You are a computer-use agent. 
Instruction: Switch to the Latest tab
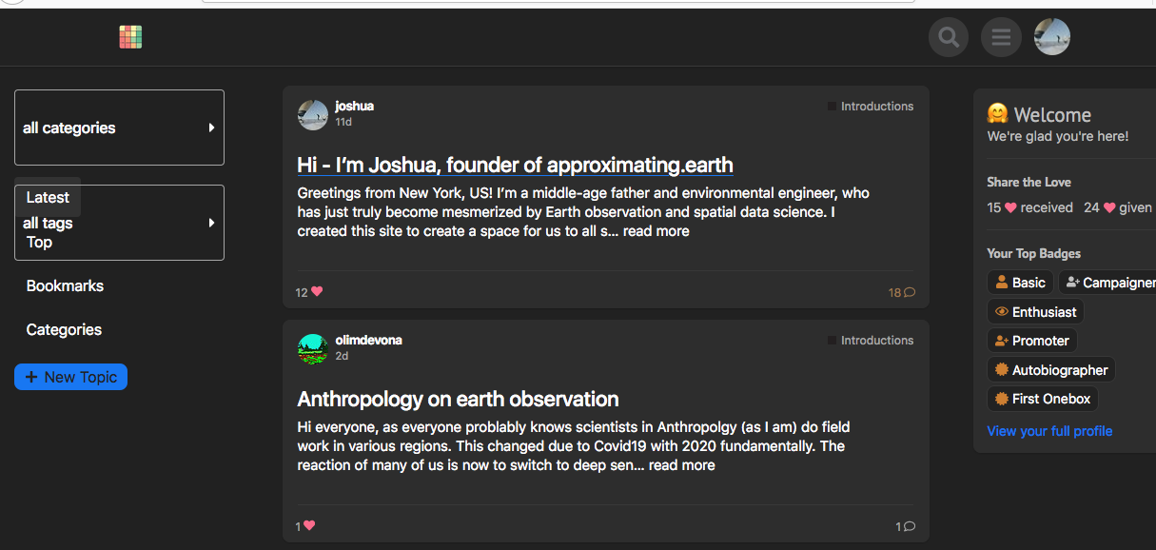(48, 198)
